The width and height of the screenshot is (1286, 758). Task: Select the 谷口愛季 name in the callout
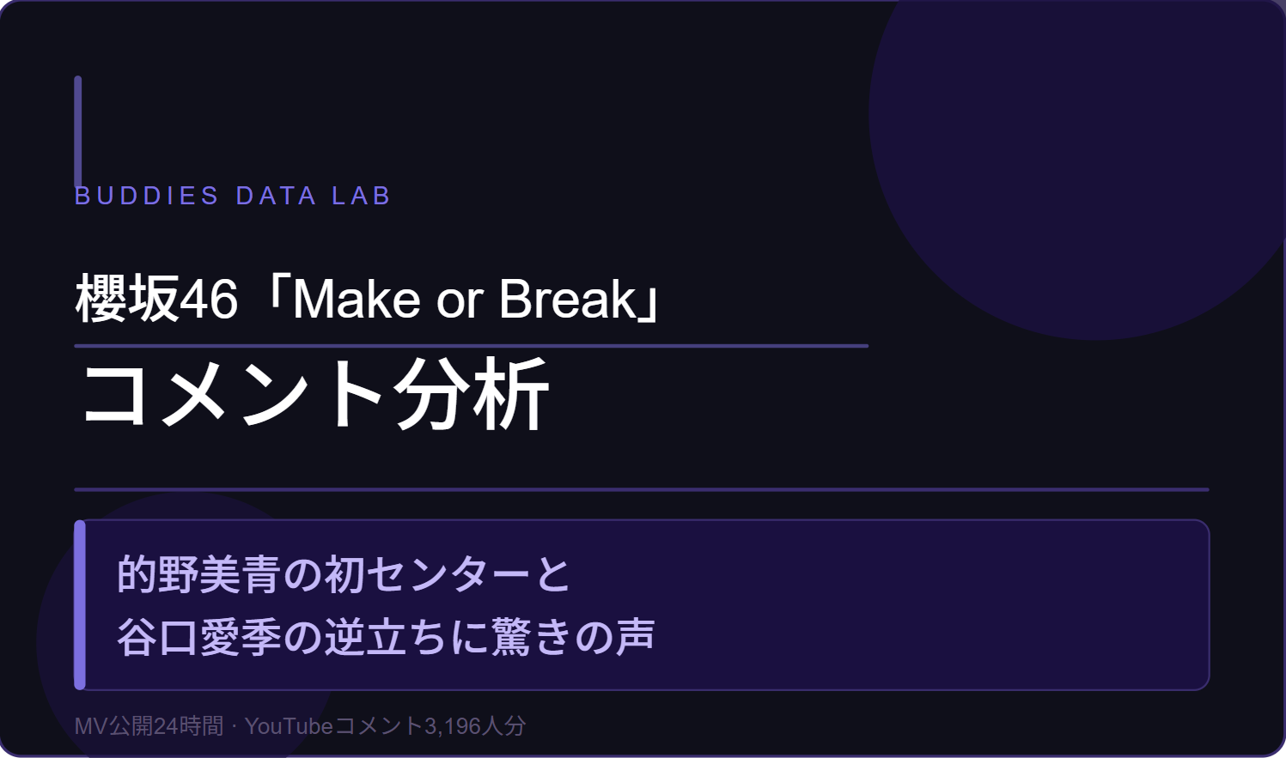pyautogui.click(x=198, y=638)
